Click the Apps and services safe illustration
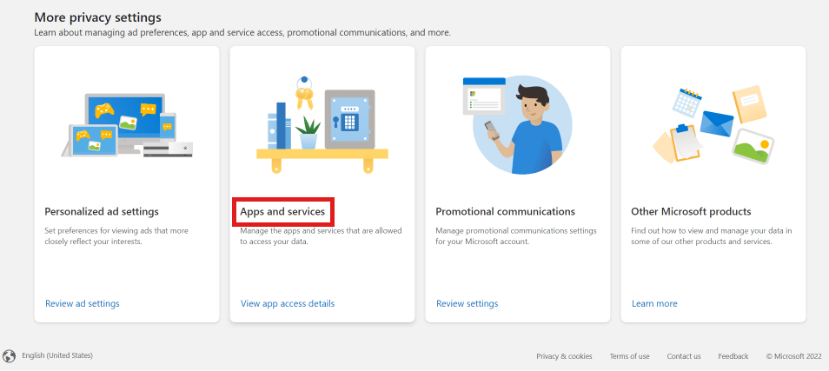 click(x=322, y=122)
